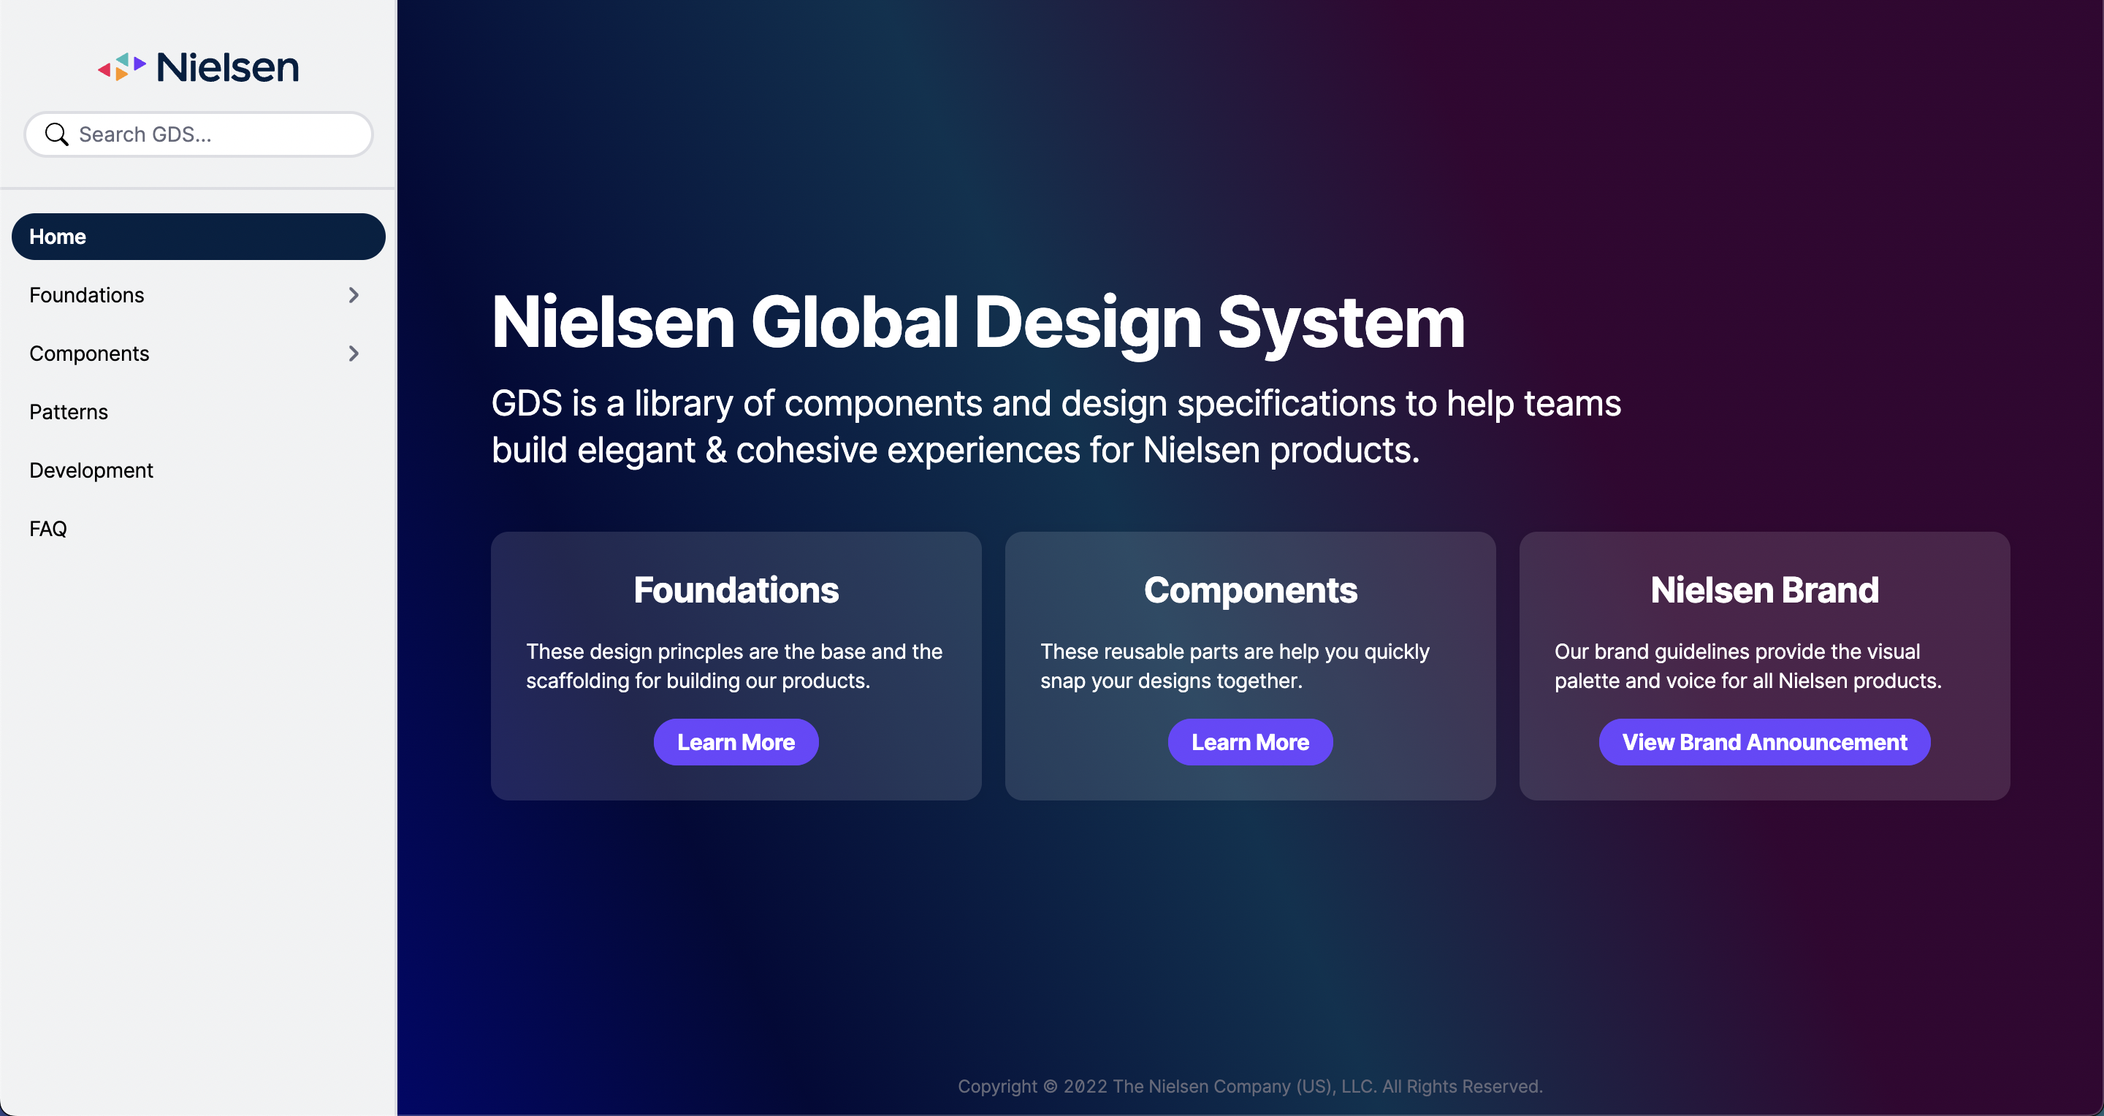Viewport: 2104px width, 1116px height.
Task: Click Learn More under Components card
Action: [1250, 742]
